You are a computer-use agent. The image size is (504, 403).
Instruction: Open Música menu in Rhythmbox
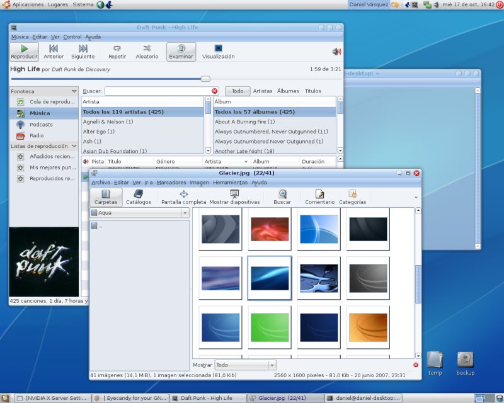(x=20, y=37)
